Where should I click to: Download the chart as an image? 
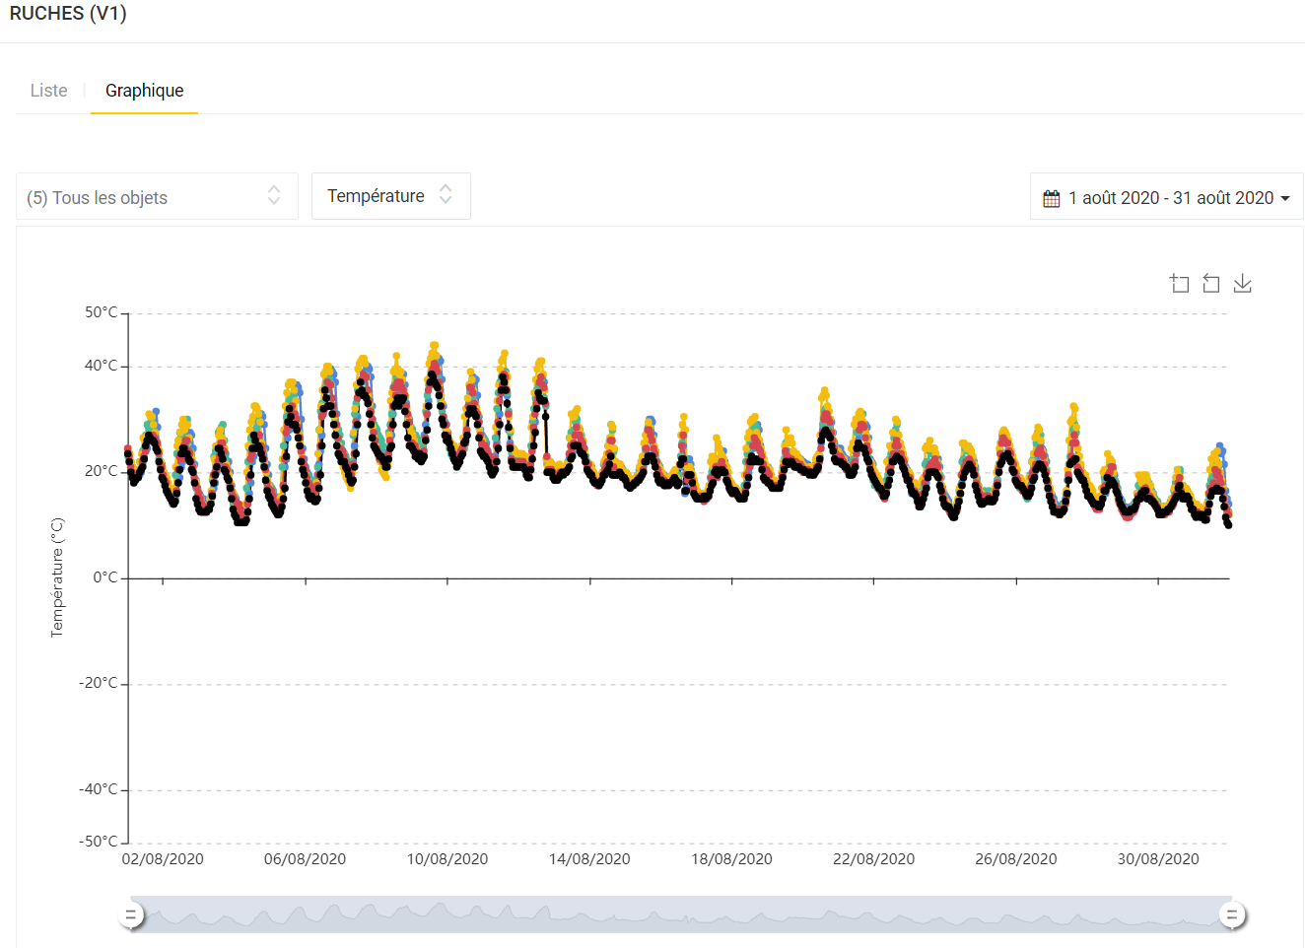point(1243,284)
